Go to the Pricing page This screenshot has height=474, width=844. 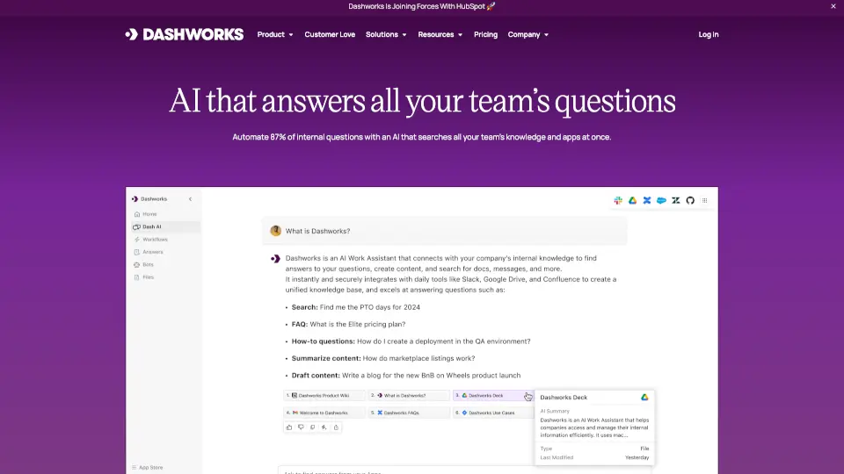(485, 35)
